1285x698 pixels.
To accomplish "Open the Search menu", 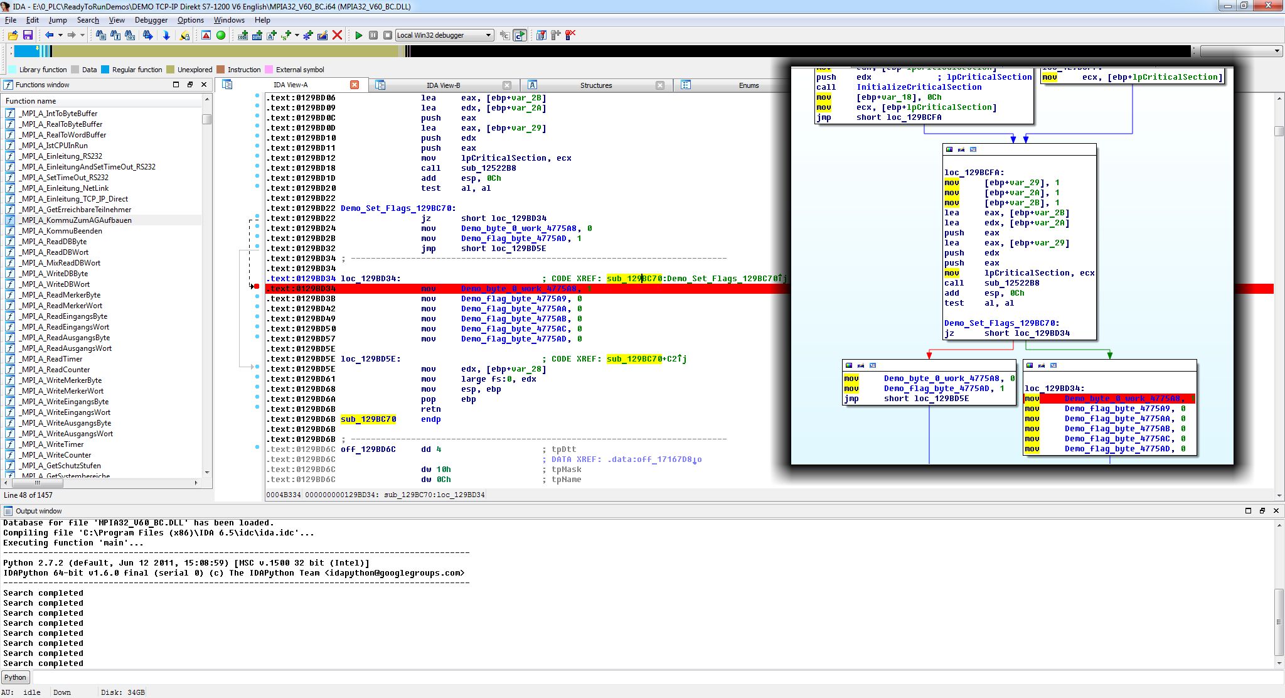I will [88, 20].
